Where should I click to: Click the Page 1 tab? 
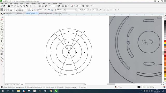pyautogui.click(x=22, y=84)
